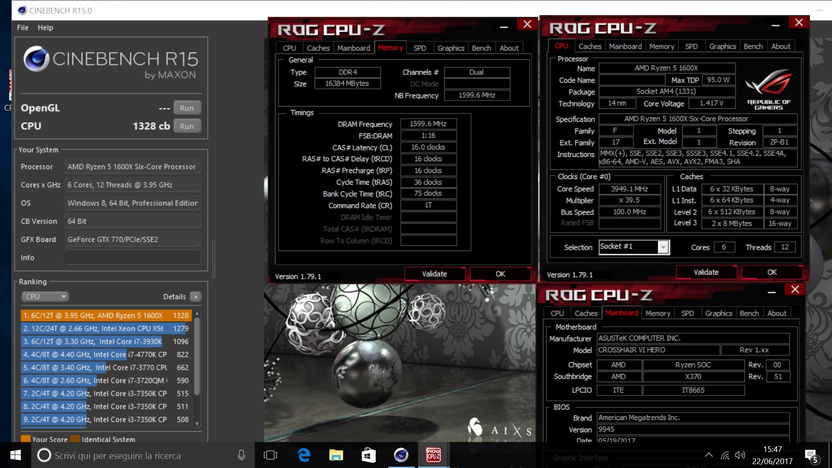Select About tab in Mainboard CPU-Z window
The width and height of the screenshot is (832, 468).
pyautogui.click(x=777, y=313)
